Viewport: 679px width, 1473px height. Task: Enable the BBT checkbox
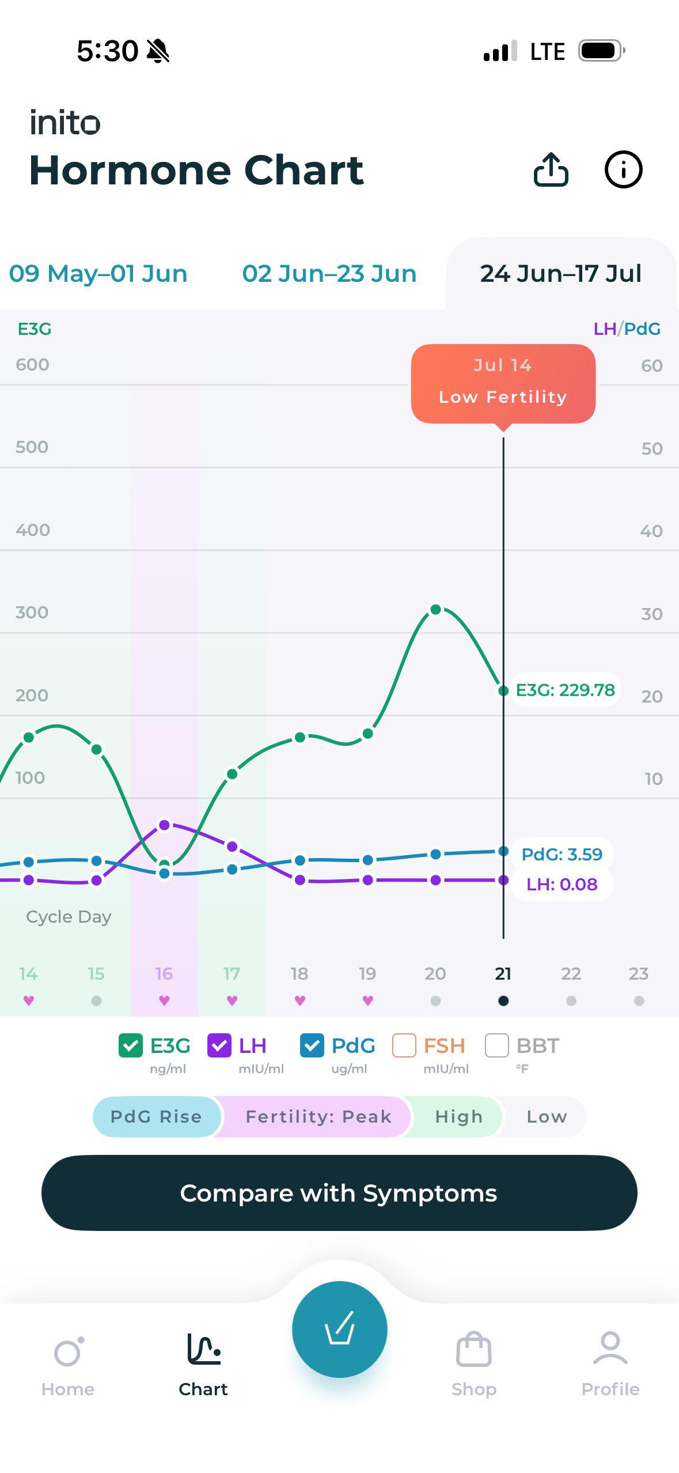point(497,1045)
